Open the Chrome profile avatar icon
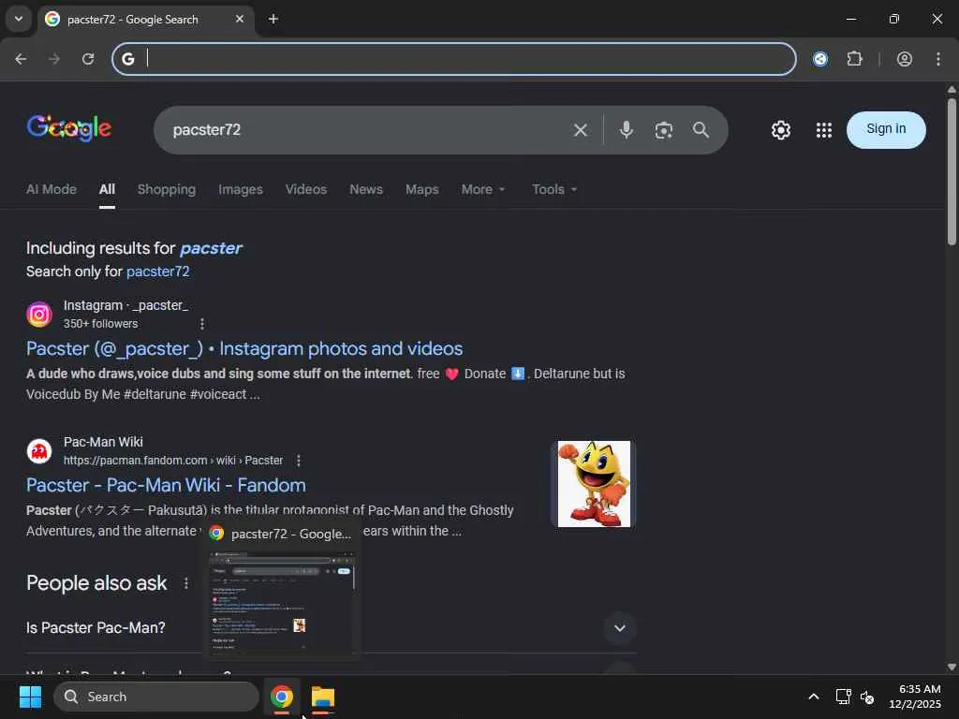Viewport: 959px width, 719px height. click(905, 59)
